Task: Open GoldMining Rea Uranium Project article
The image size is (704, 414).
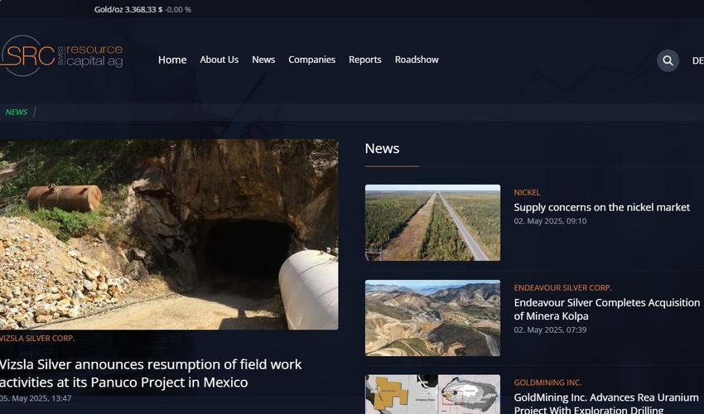Action: point(606,403)
